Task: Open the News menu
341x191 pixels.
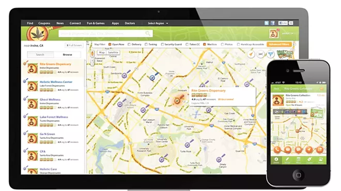Action: [x=60, y=23]
